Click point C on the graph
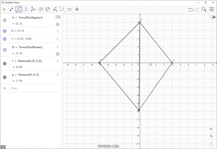This screenshot has height=149, width=217. click(139, 110)
